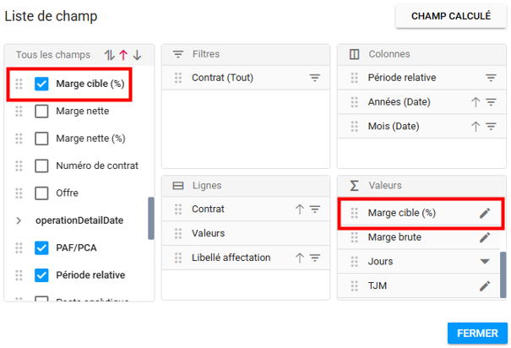This screenshot has height=348, width=511.
Task: Enable the Numéro de contrat checkbox
Action: [x=41, y=166]
